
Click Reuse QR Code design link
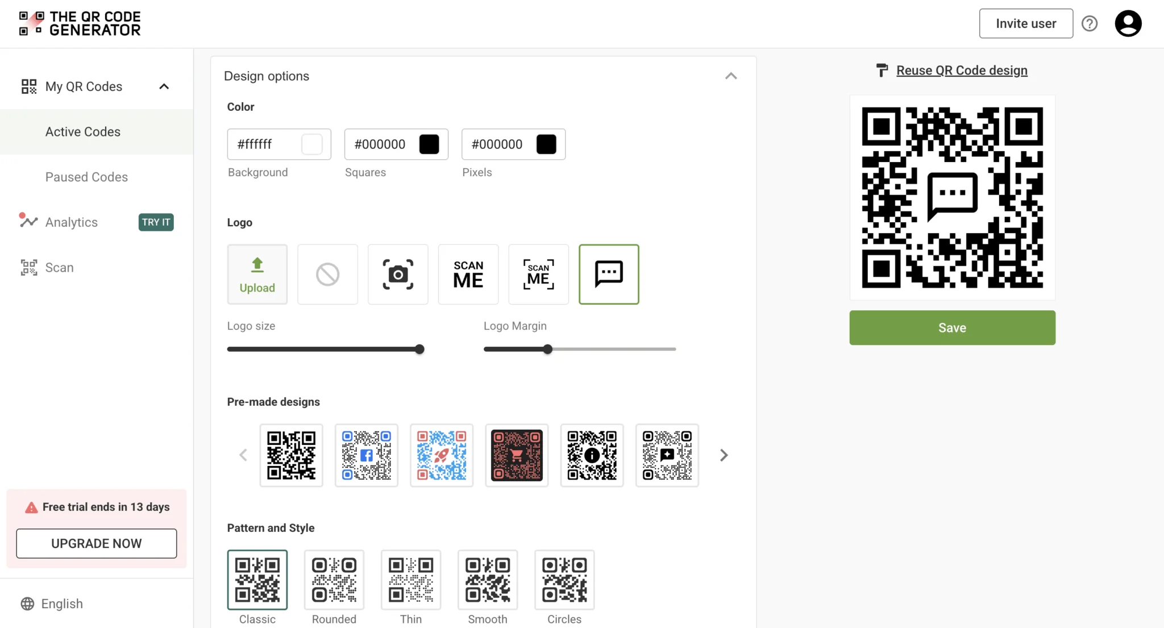pos(962,70)
